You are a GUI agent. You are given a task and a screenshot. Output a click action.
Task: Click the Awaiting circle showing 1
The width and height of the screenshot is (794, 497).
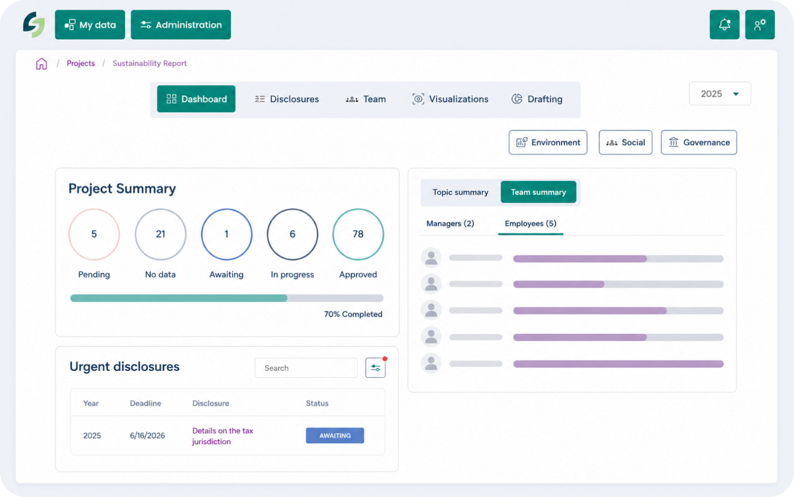[226, 234]
